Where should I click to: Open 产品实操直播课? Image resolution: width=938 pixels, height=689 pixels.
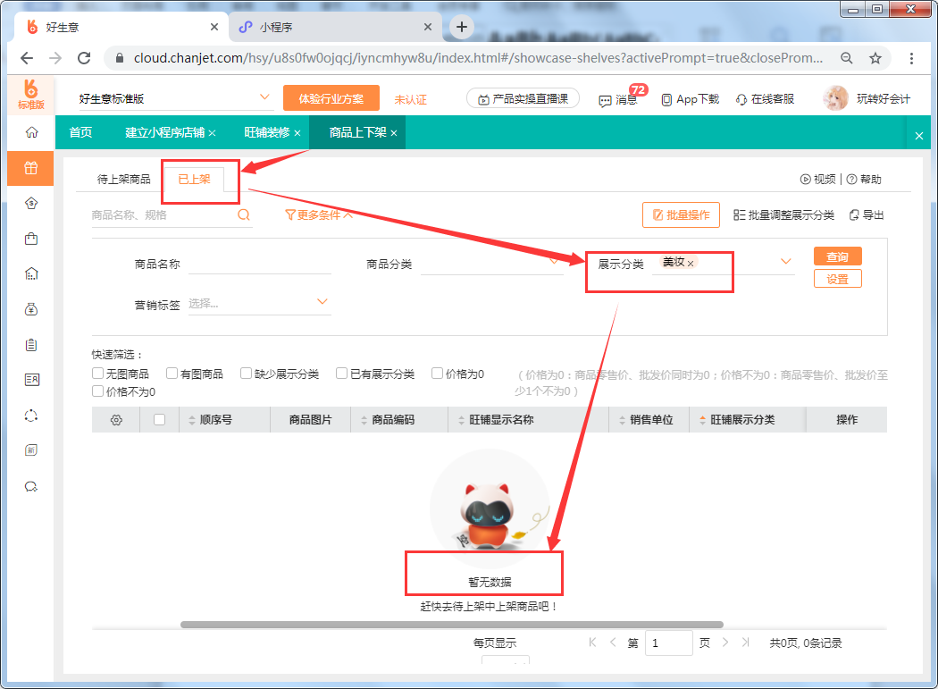[x=523, y=99]
